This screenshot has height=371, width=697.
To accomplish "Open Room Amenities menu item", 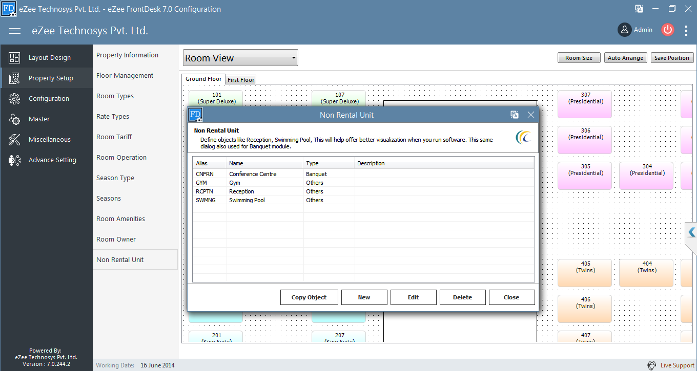I will click(x=120, y=219).
